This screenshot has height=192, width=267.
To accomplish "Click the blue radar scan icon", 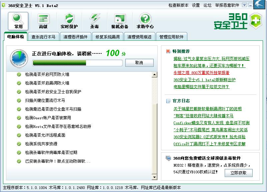I will tap(19, 58).
